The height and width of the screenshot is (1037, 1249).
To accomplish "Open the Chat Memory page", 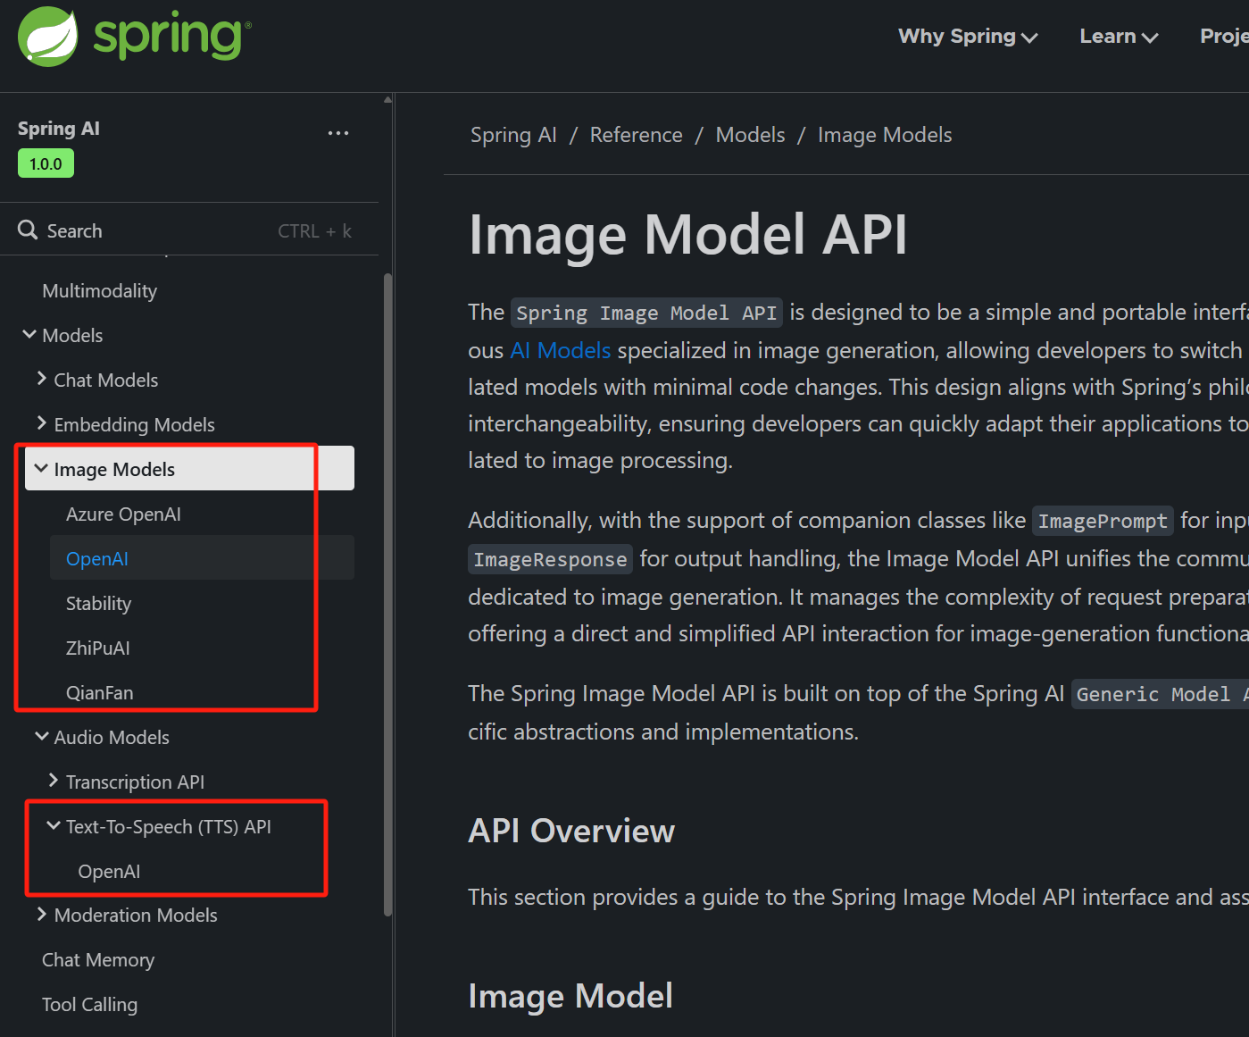I will point(98,960).
